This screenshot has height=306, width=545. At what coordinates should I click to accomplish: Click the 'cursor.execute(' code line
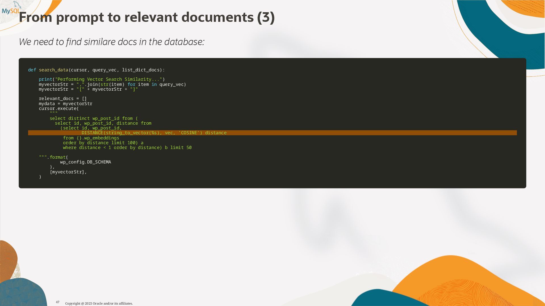coord(59,109)
